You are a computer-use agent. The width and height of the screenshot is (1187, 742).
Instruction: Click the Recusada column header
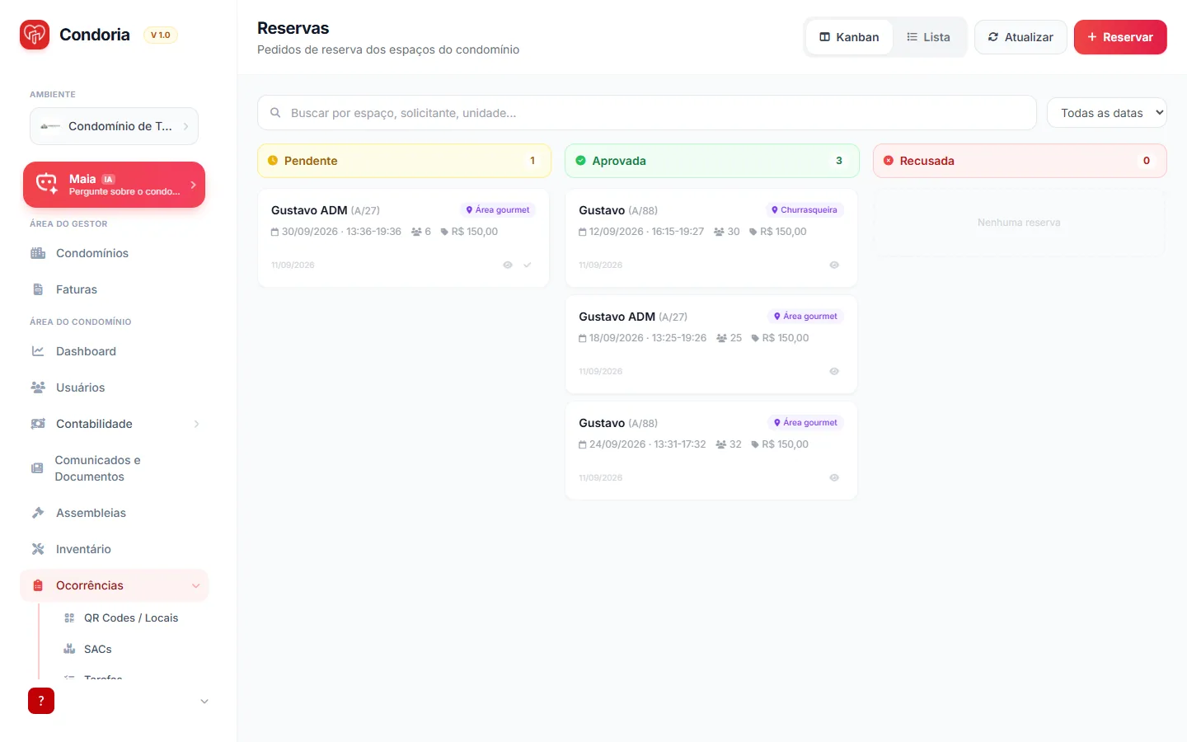point(1020,161)
